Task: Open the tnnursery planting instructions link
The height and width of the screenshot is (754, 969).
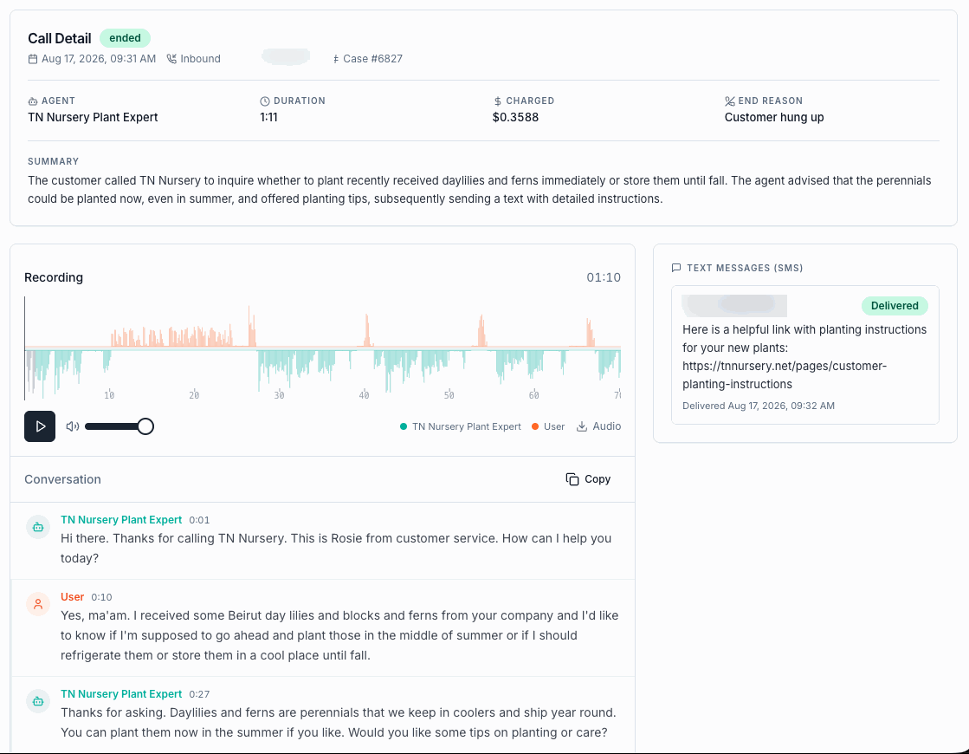Action: click(x=785, y=375)
